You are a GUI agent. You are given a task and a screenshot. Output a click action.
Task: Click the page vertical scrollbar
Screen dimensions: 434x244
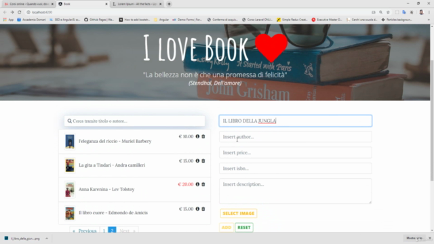[432, 121]
